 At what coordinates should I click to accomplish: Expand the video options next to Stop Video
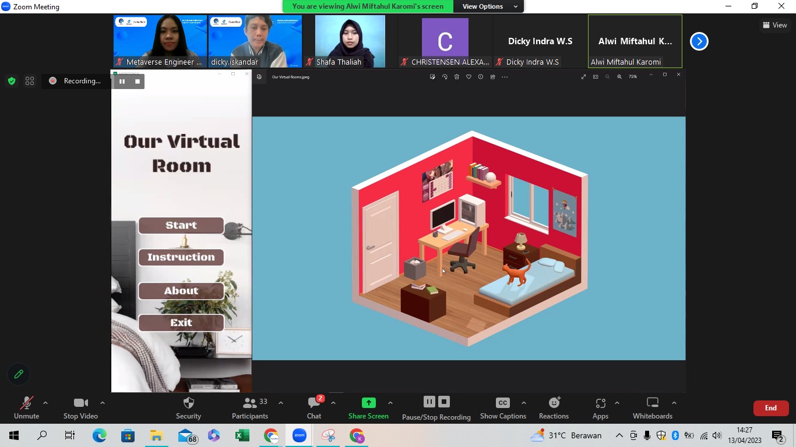[102, 402]
